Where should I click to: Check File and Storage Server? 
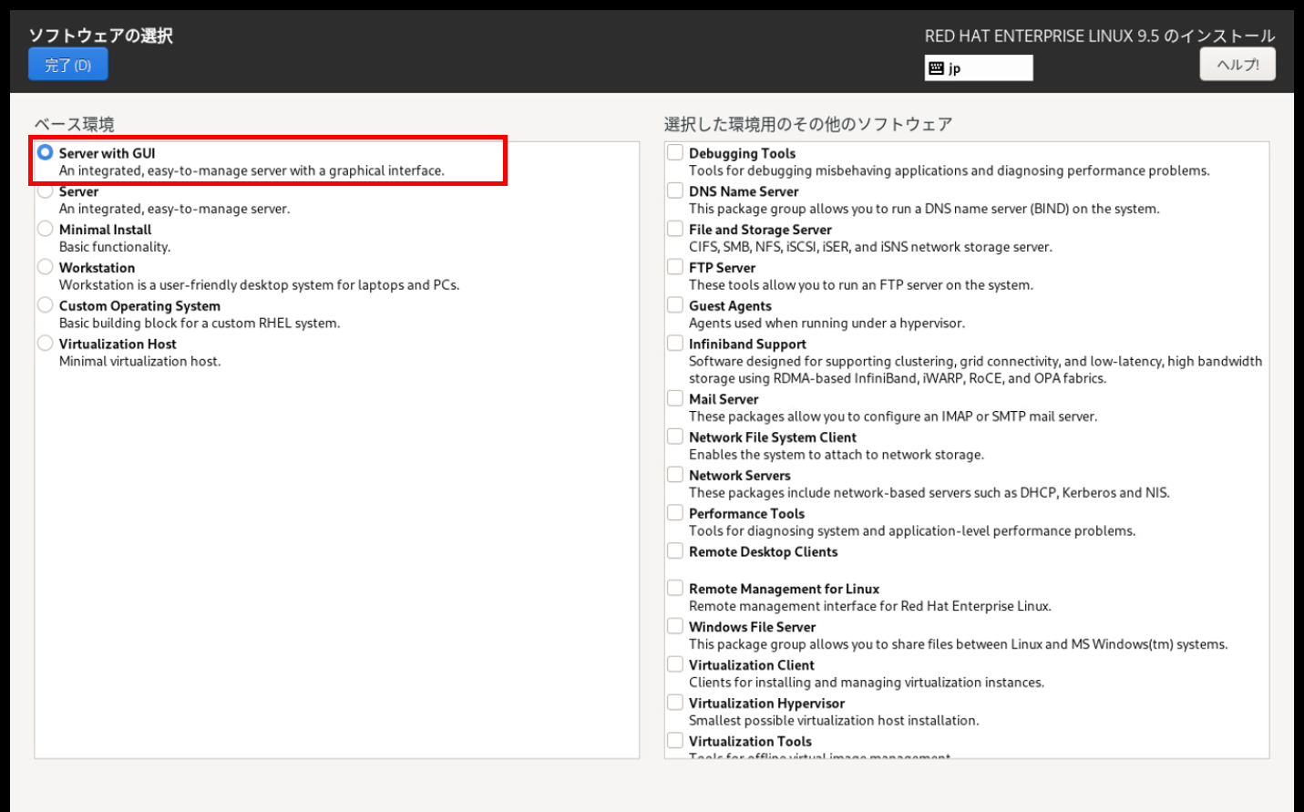point(674,228)
